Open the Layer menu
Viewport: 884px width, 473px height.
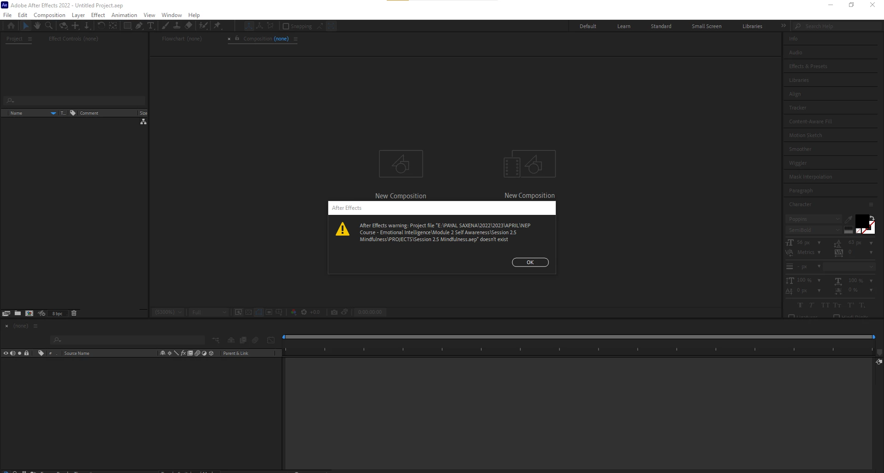point(78,15)
